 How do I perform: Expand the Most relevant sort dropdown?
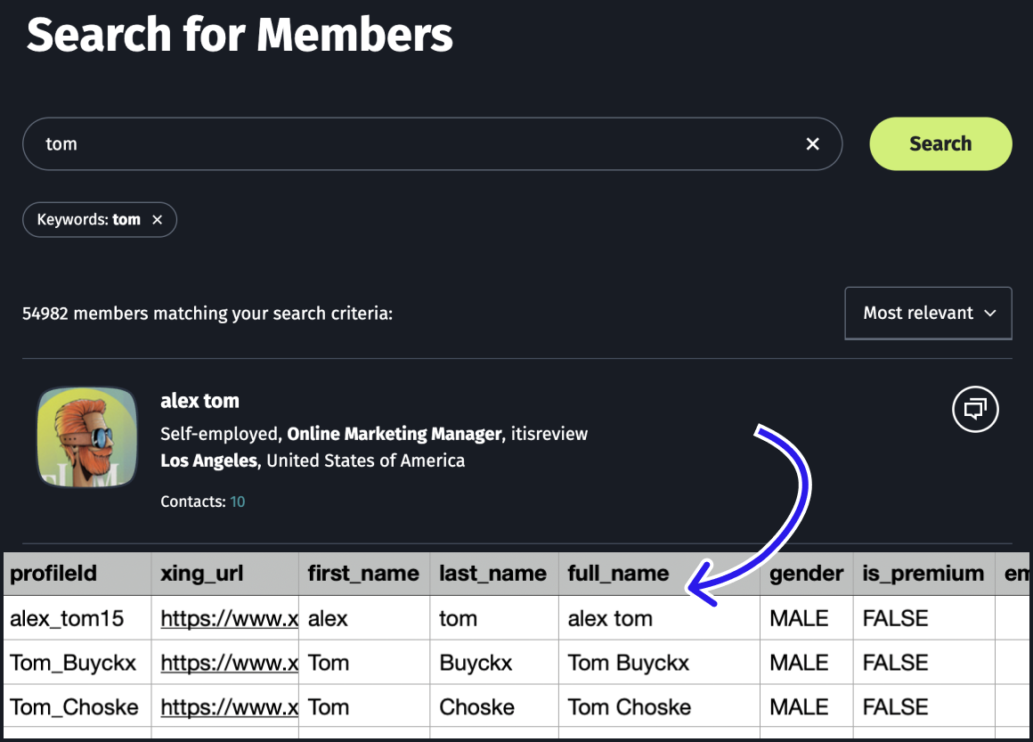point(928,314)
